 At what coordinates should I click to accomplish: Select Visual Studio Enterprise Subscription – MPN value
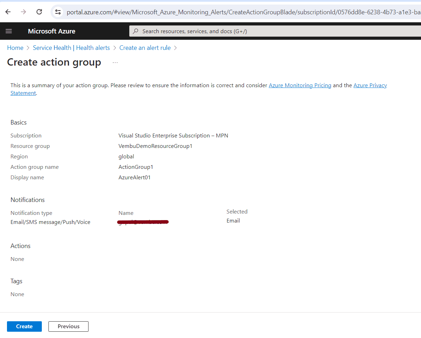[x=173, y=136]
